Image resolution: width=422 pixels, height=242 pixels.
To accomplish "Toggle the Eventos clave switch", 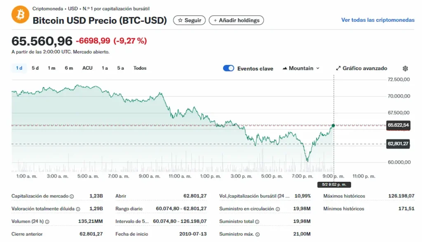I will click(229, 68).
